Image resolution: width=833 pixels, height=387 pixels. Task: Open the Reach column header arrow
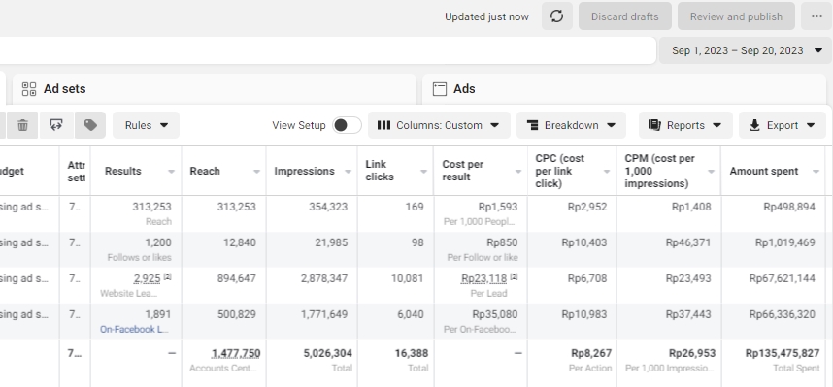256,172
